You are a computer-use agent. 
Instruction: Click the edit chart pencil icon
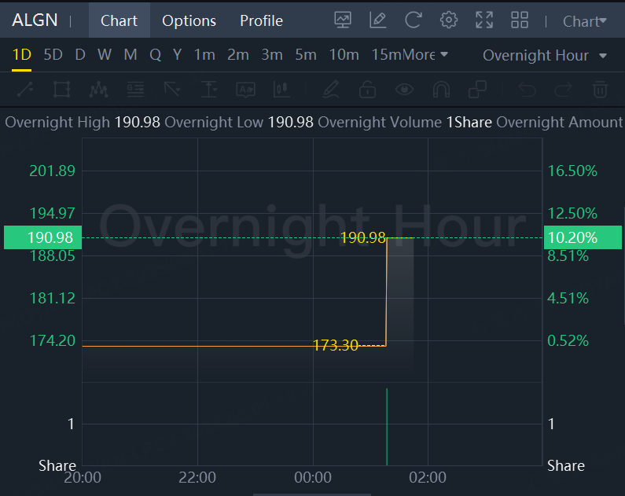(377, 20)
